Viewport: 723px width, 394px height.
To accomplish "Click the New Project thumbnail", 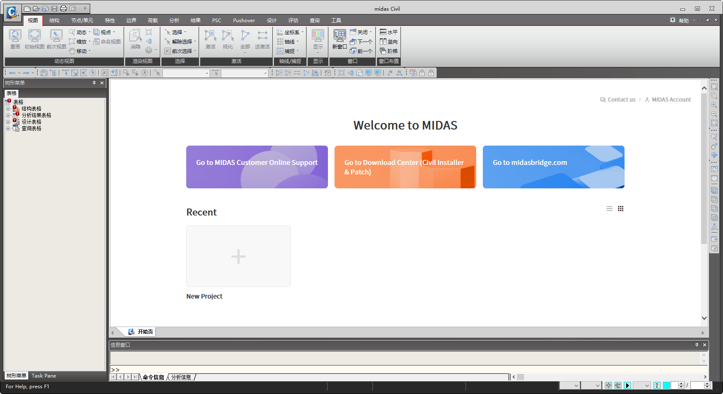I will tap(239, 256).
